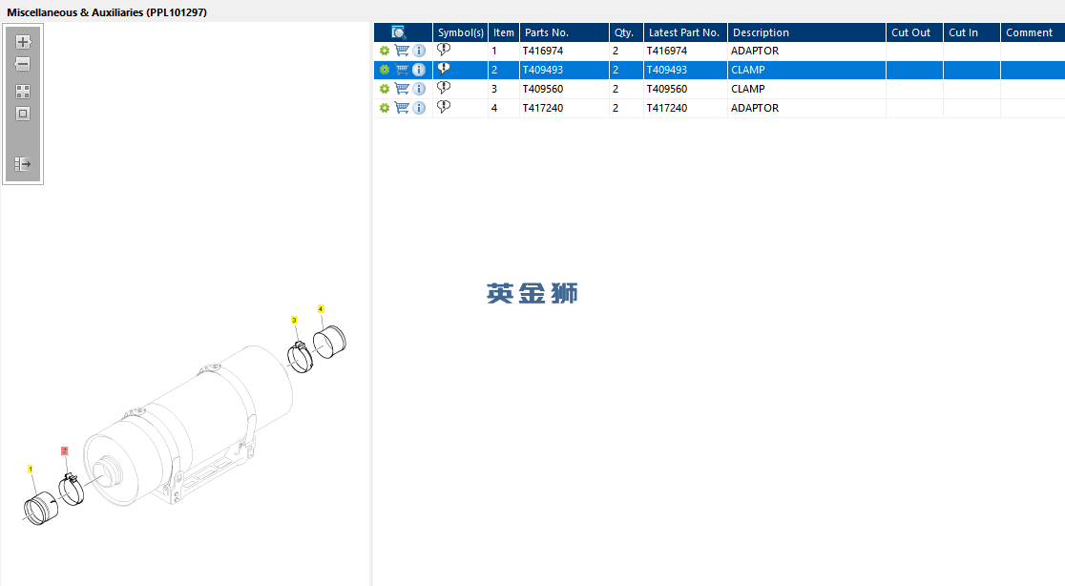Viewport: 1065px width, 586px height.
Task: Open info for T417240 adaptor
Action: coord(419,108)
